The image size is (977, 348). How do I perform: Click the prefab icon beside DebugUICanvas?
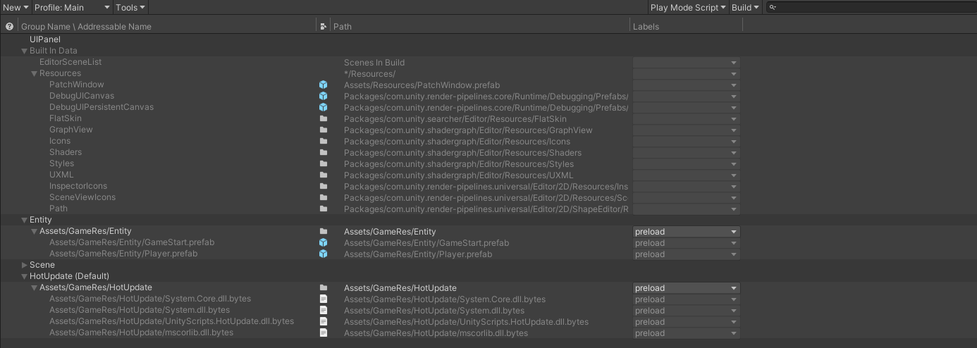pyautogui.click(x=324, y=96)
